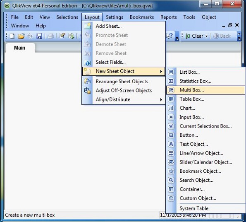Open the Object menu
This screenshot has height=222, width=246.
[x=209, y=17]
